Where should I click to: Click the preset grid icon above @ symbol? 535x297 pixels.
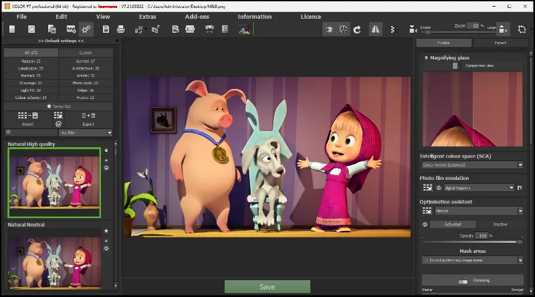(58, 115)
